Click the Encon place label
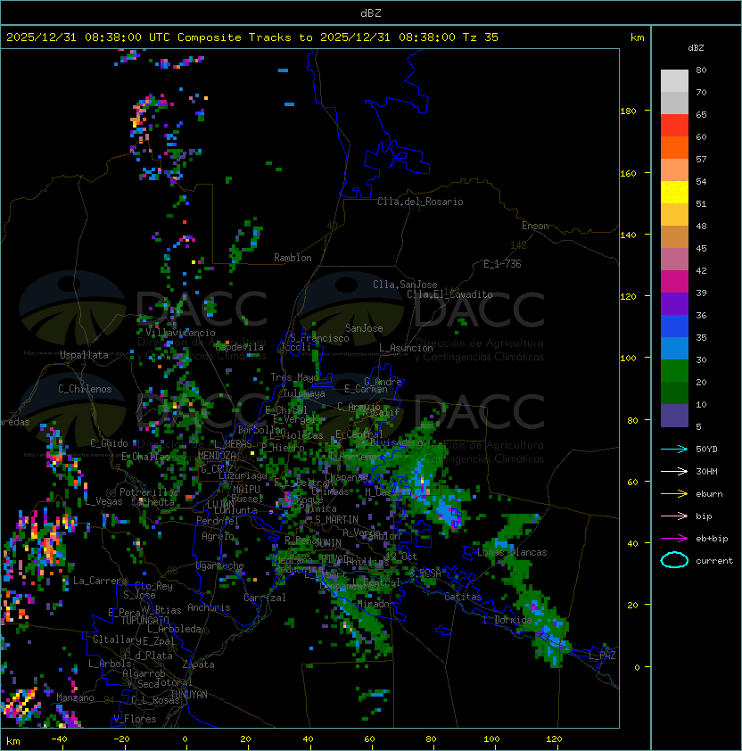The width and height of the screenshot is (742, 751). tap(535, 226)
